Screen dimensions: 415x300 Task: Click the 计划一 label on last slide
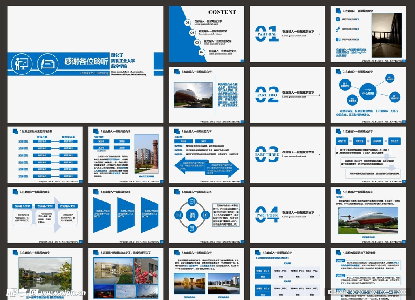[x=340, y=261]
